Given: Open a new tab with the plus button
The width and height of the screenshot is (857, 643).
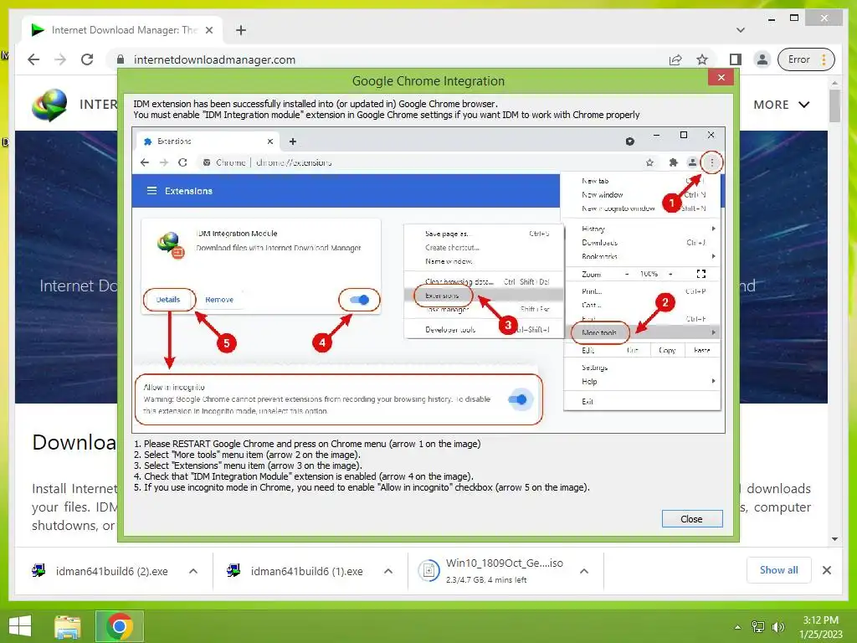Looking at the screenshot, I should (x=241, y=30).
